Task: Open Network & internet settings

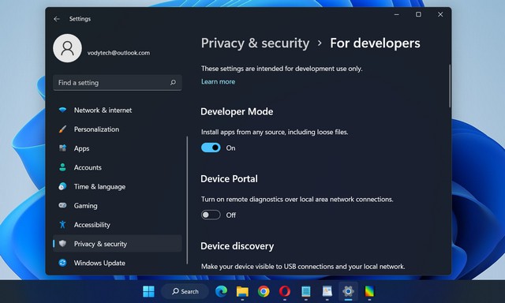Action: point(118,110)
